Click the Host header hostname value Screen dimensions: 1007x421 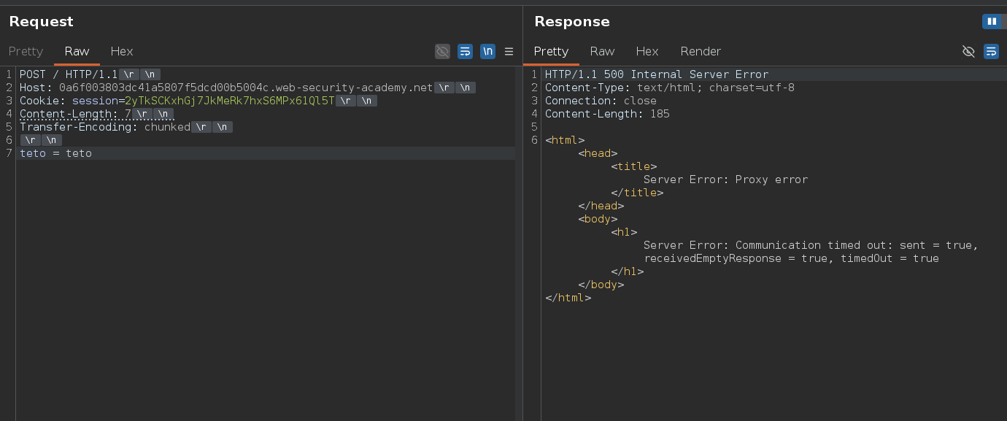pos(246,88)
